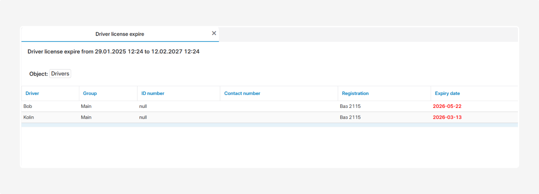Screen dimensions: 539x194
Task: Click the Main group cell for Kolin
Action: coord(86,117)
